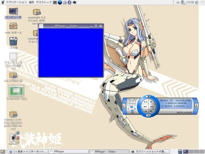Open the デスクトップ menu

[44, 2]
